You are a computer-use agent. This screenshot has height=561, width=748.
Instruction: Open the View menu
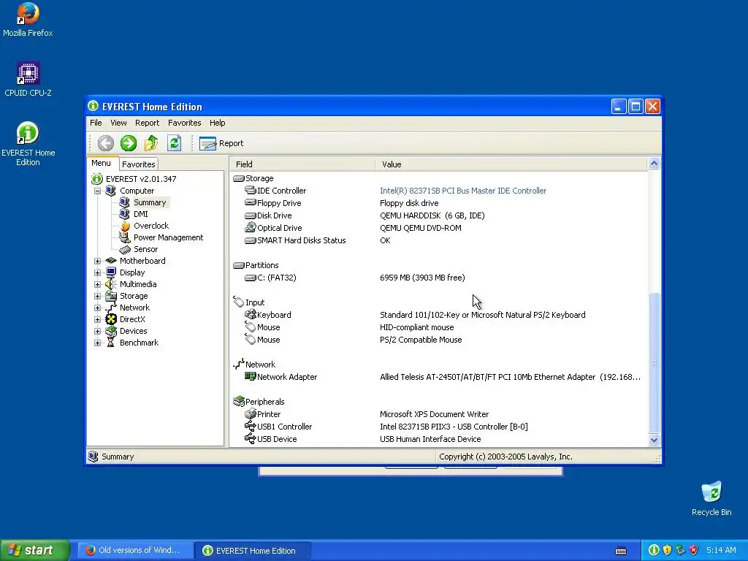118,123
